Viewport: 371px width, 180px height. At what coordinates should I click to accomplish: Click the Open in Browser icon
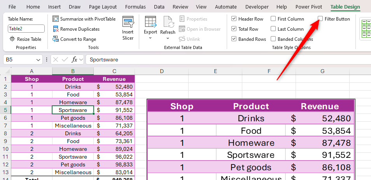point(182,29)
